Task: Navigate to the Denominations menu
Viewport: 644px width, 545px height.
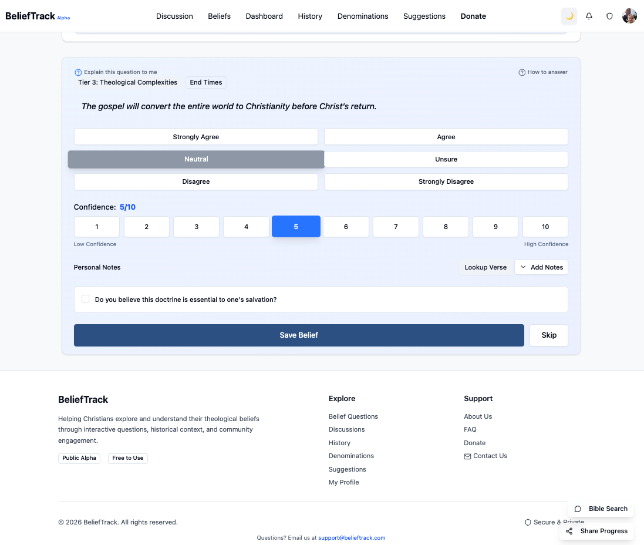Action: pos(363,16)
